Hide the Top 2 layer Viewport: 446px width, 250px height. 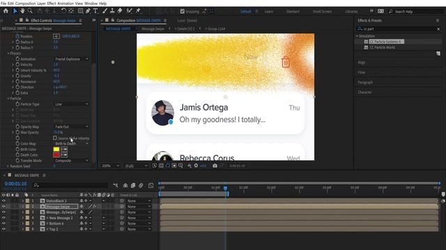[3, 229]
